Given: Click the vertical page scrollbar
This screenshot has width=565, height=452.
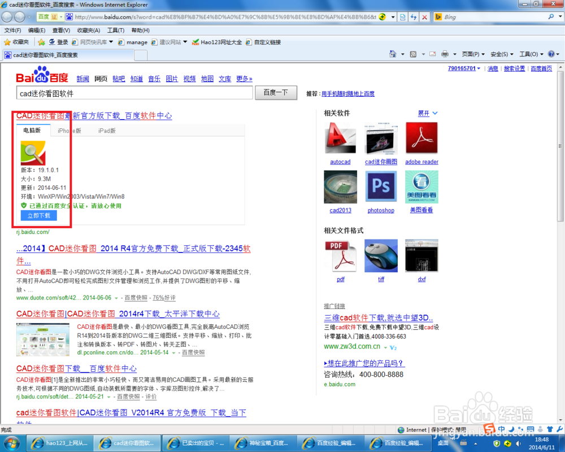Looking at the screenshot, I should (x=560, y=146).
